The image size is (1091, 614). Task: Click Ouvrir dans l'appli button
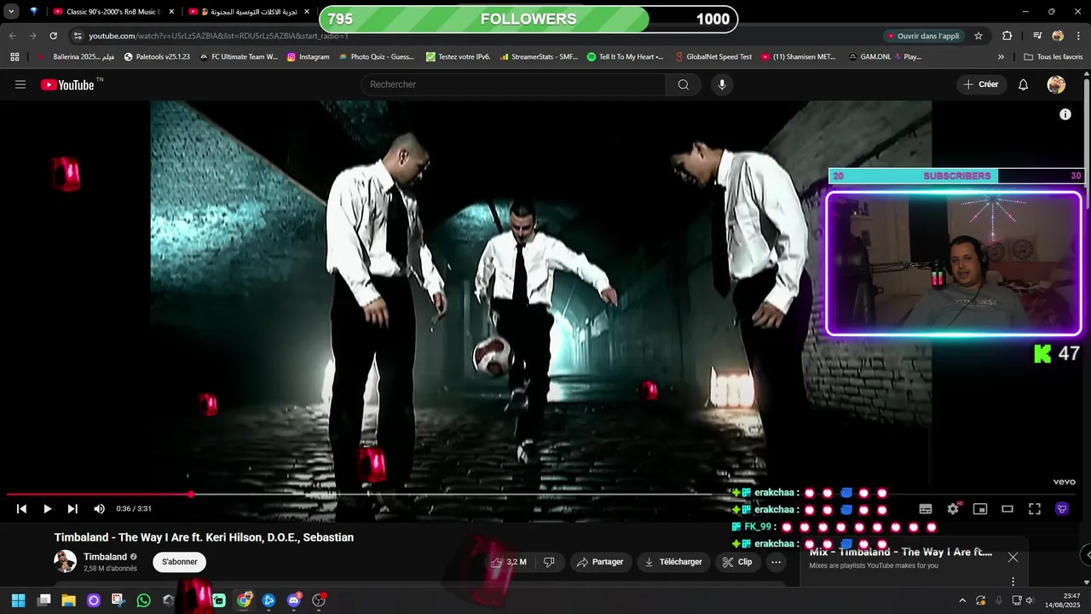tap(924, 36)
